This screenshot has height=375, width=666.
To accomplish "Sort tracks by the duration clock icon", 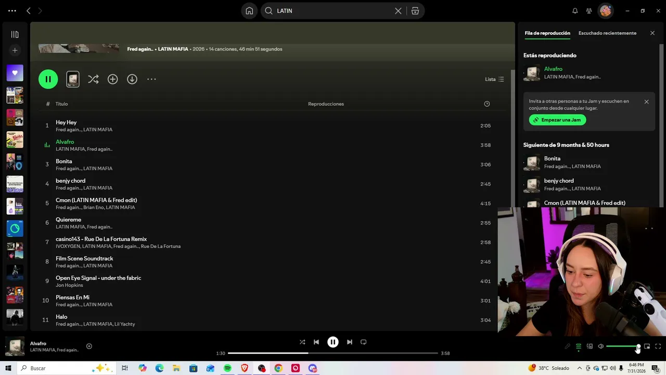I will tap(487, 104).
